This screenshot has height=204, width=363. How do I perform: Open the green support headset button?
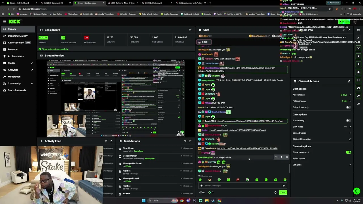tap(357, 191)
